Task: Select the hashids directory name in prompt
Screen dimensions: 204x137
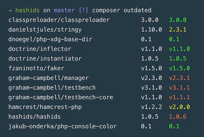Action: pos(28,10)
